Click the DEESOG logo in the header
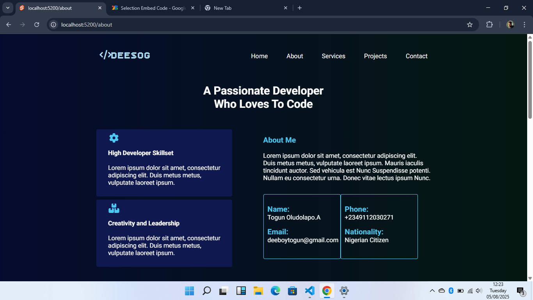The height and width of the screenshot is (300, 533). coord(125,55)
